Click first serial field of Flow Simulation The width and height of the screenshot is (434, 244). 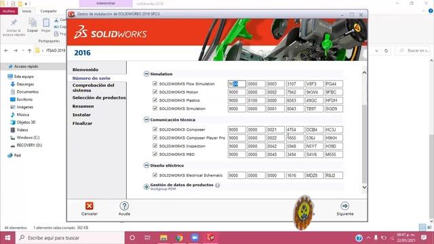pos(237,84)
